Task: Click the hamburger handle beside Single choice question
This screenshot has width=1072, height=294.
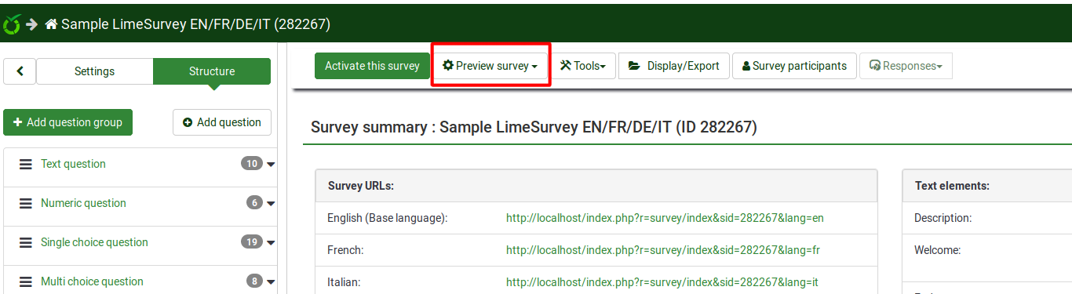Action: click(26, 242)
